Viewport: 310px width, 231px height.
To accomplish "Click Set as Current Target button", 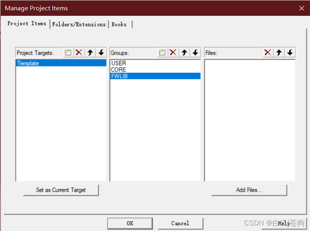I will [x=61, y=190].
